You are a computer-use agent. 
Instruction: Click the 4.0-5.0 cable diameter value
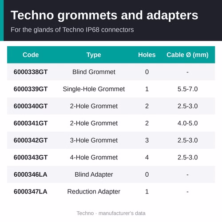[187, 123]
